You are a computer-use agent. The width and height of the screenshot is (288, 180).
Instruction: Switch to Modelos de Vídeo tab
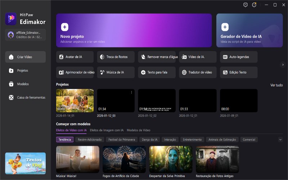[139, 130]
